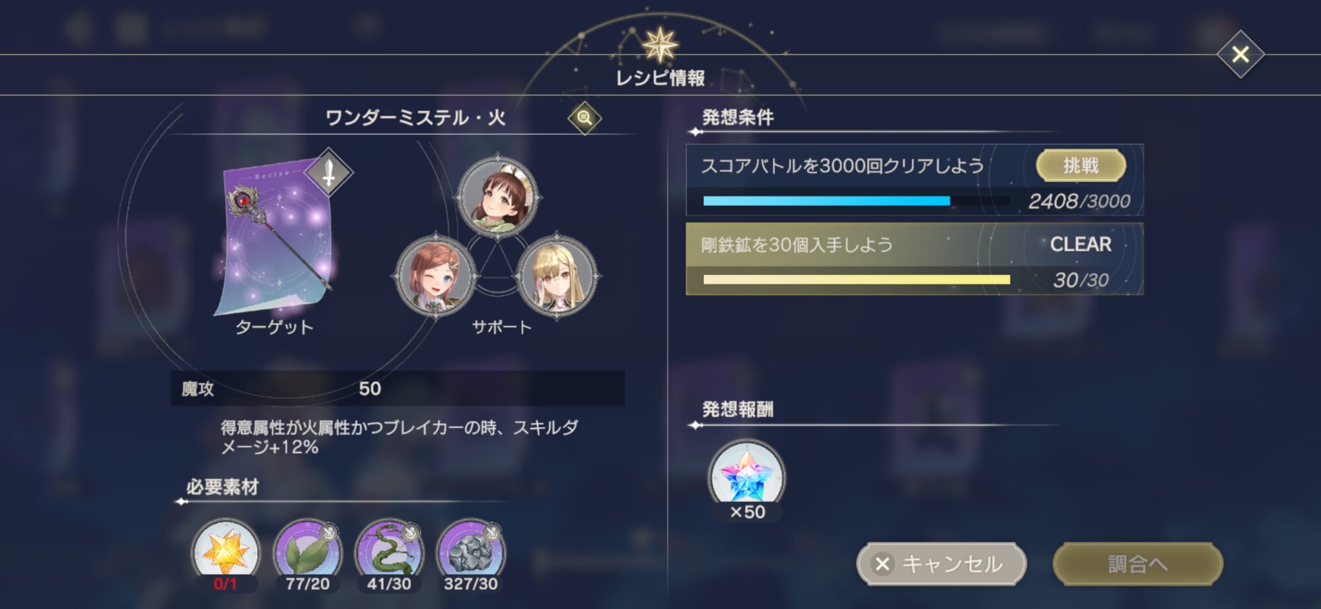Close the レシピ情報 dialog with X

click(x=1240, y=54)
